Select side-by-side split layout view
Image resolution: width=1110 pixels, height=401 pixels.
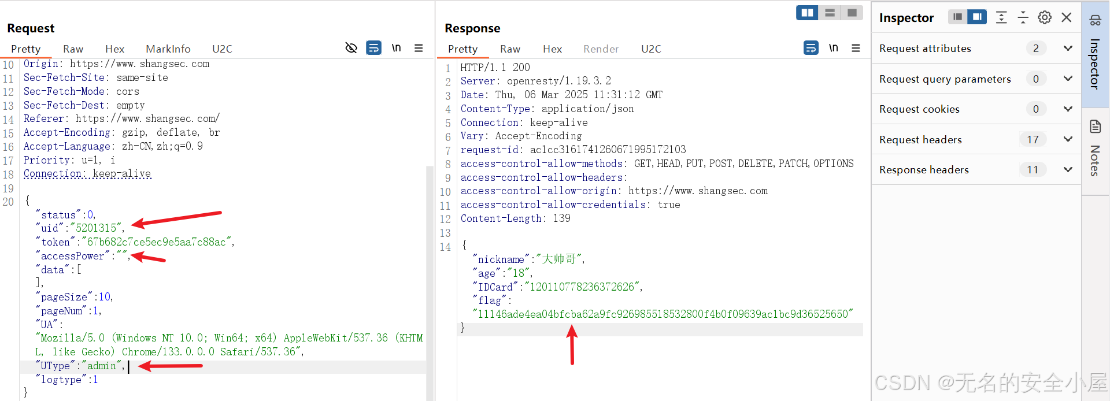click(x=807, y=13)
